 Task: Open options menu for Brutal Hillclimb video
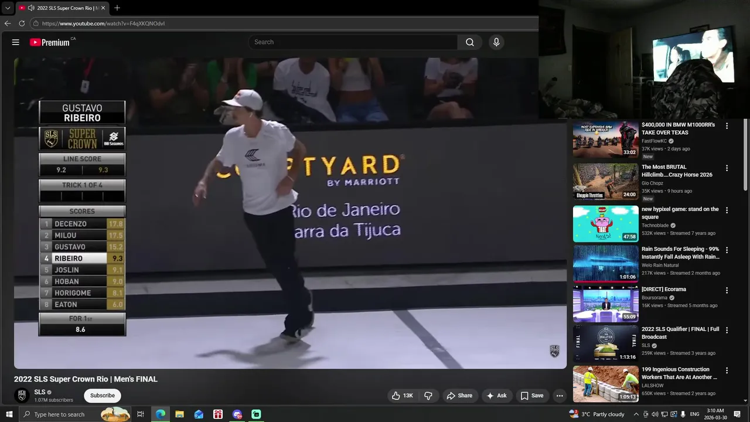[727, 168]
